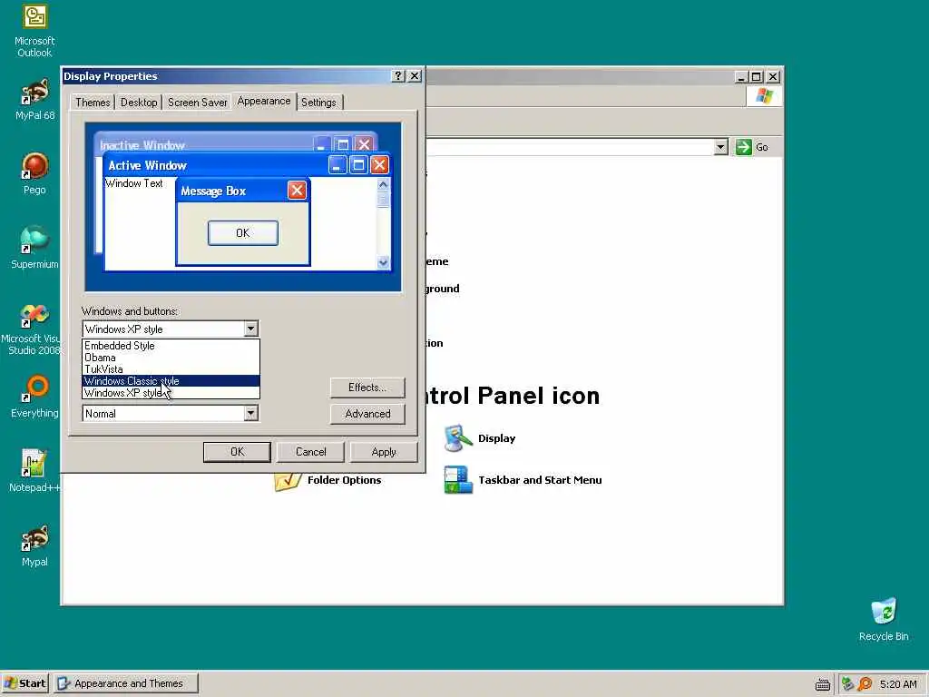
Task: Open Notepad++ desktop shortcut
Action: (x=34, y=471)
